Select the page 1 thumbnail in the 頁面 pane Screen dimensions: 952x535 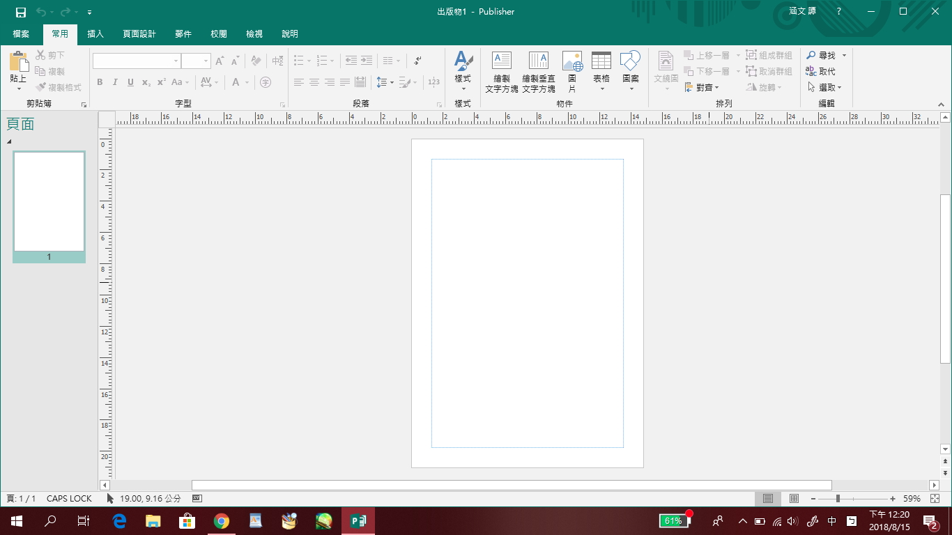point(49,201)
